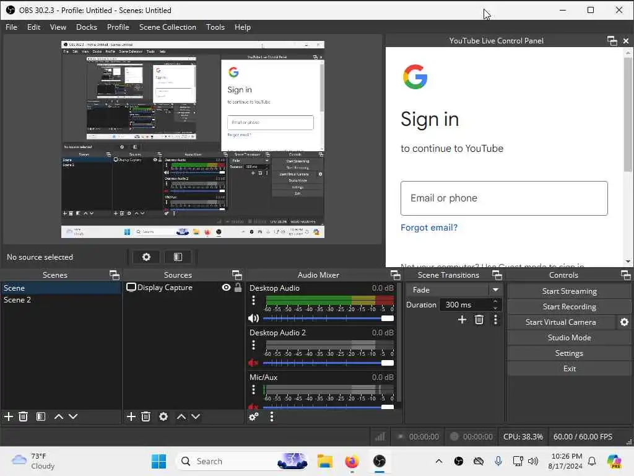Image resolution: width=634 pixels, height=476 pixels.
Task: Add a new scene with plus icon
Action: [x=9, y=416]
